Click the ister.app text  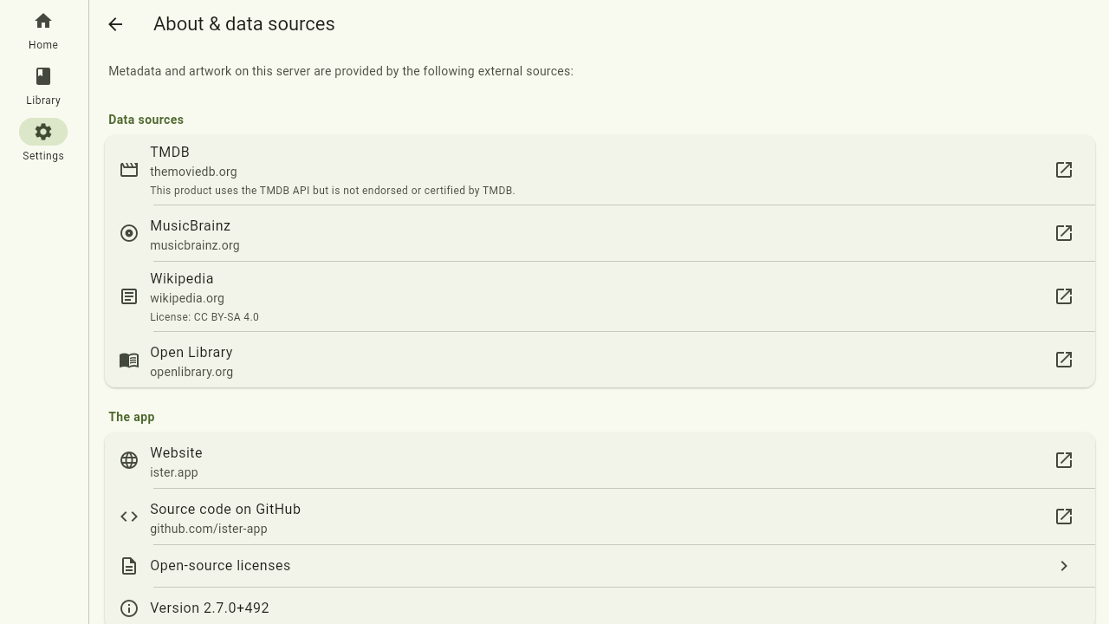pyautogui.click(x=174, y=472)
